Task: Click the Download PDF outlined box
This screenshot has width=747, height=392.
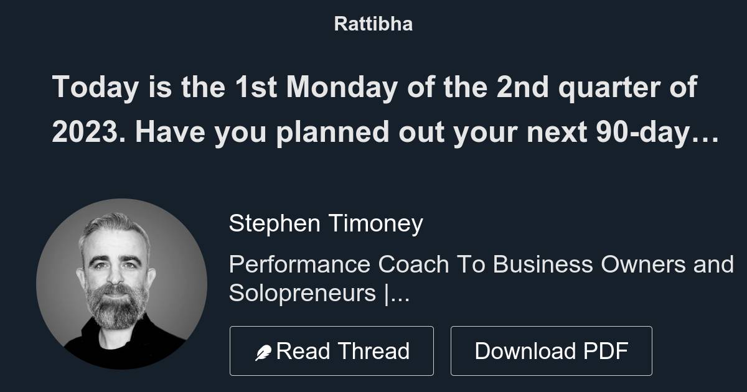Action: [x=552, y=350]
